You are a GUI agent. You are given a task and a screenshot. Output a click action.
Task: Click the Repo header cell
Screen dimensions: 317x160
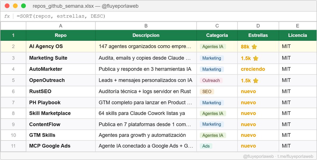click(x=61, y=35)
